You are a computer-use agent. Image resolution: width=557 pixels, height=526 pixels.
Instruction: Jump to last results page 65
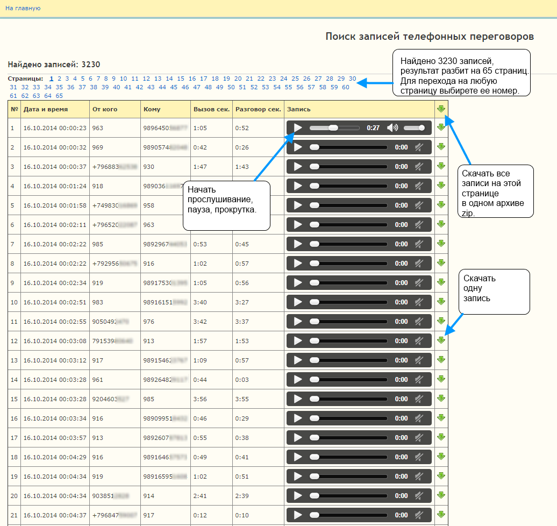click(x=59, y=96)
